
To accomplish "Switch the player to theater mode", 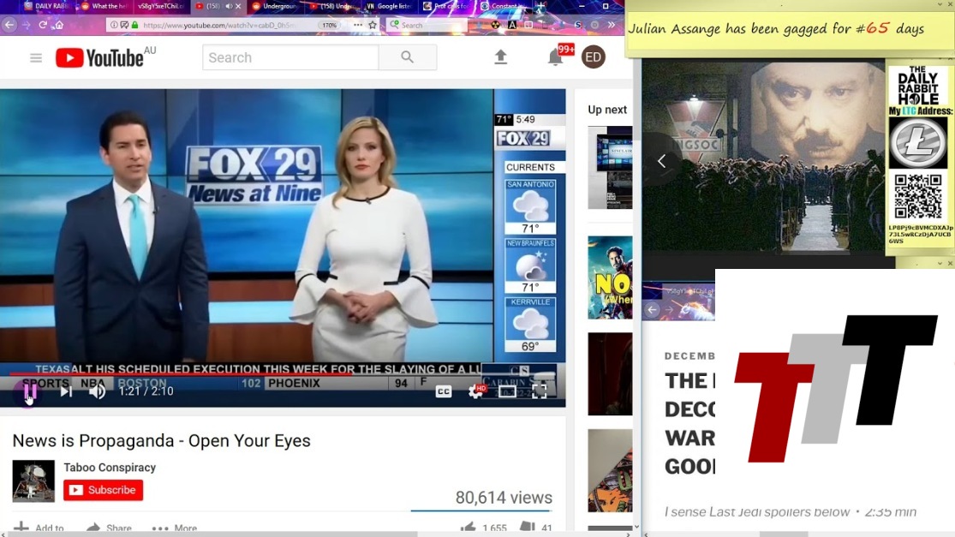I will [508, 391].
